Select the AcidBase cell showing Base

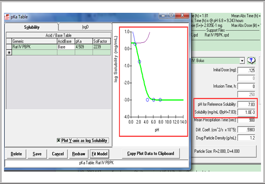(65, 47)
